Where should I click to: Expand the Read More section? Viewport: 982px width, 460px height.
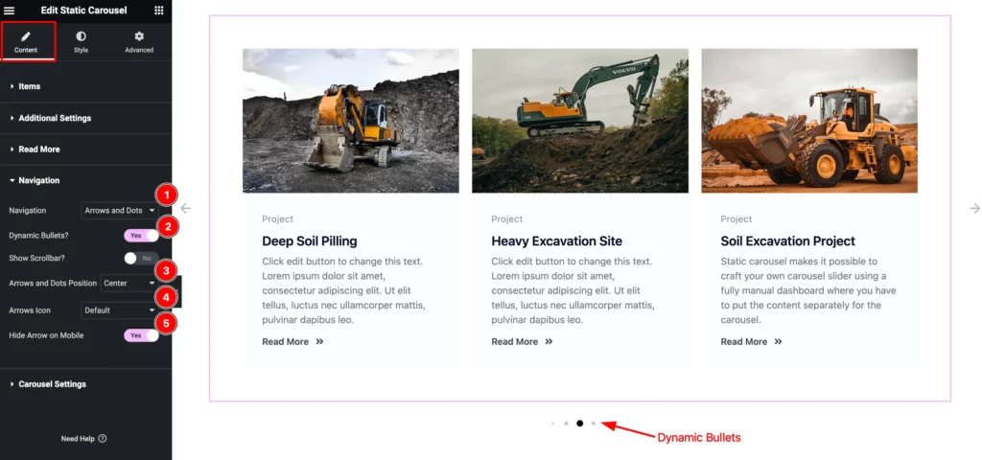[85, 149]
